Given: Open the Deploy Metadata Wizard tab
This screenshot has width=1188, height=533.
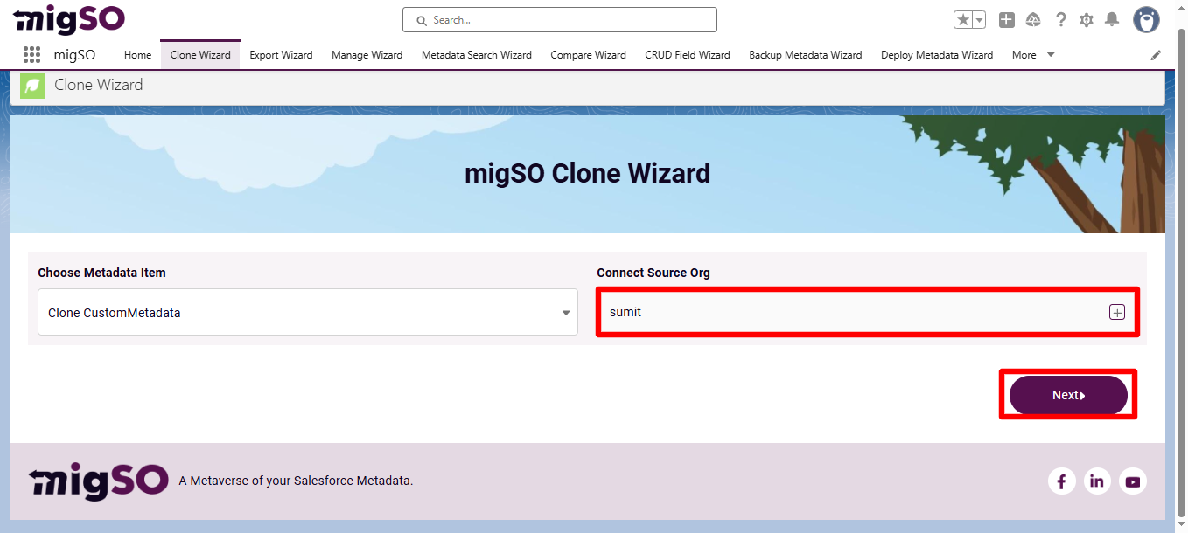Looking at the screenshot, I should click(936, 55).
